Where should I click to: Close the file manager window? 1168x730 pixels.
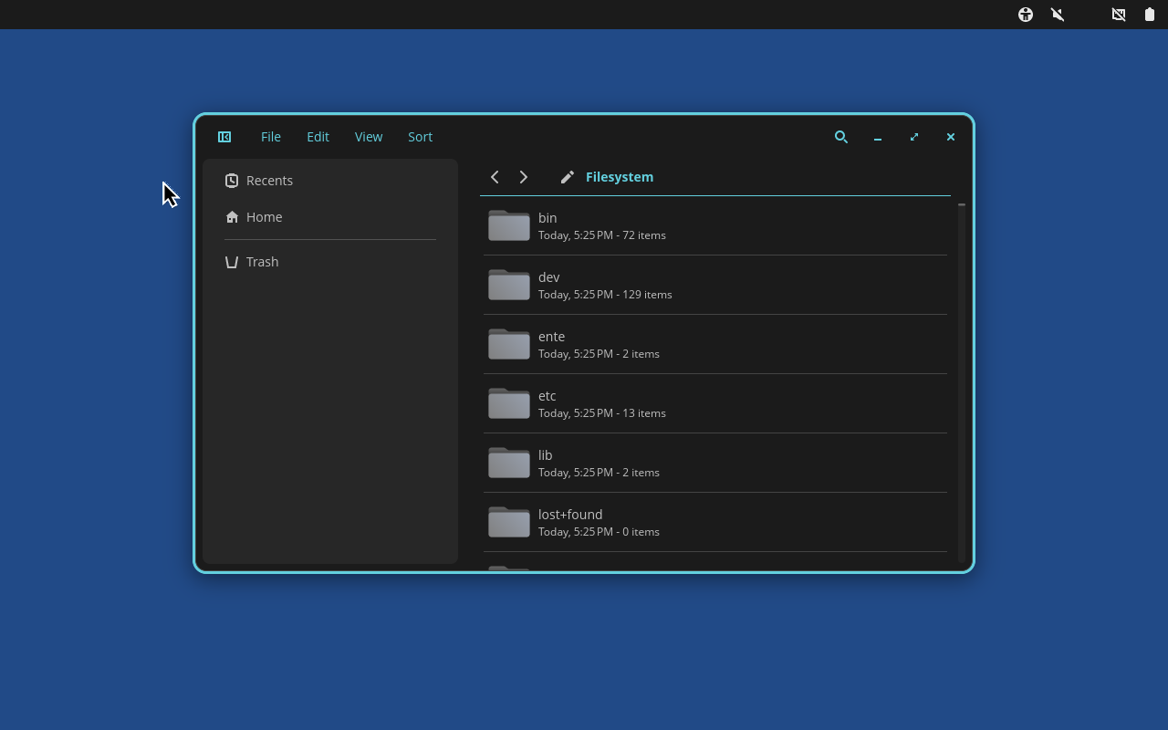click(x=951, y=137)
